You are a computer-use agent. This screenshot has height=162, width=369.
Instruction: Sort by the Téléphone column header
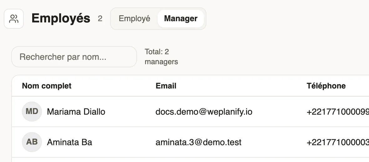tap(326, 86)
